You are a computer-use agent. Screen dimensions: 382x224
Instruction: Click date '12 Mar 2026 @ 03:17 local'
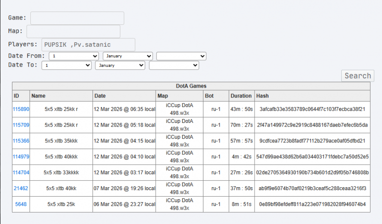click(x=124, y=173)
